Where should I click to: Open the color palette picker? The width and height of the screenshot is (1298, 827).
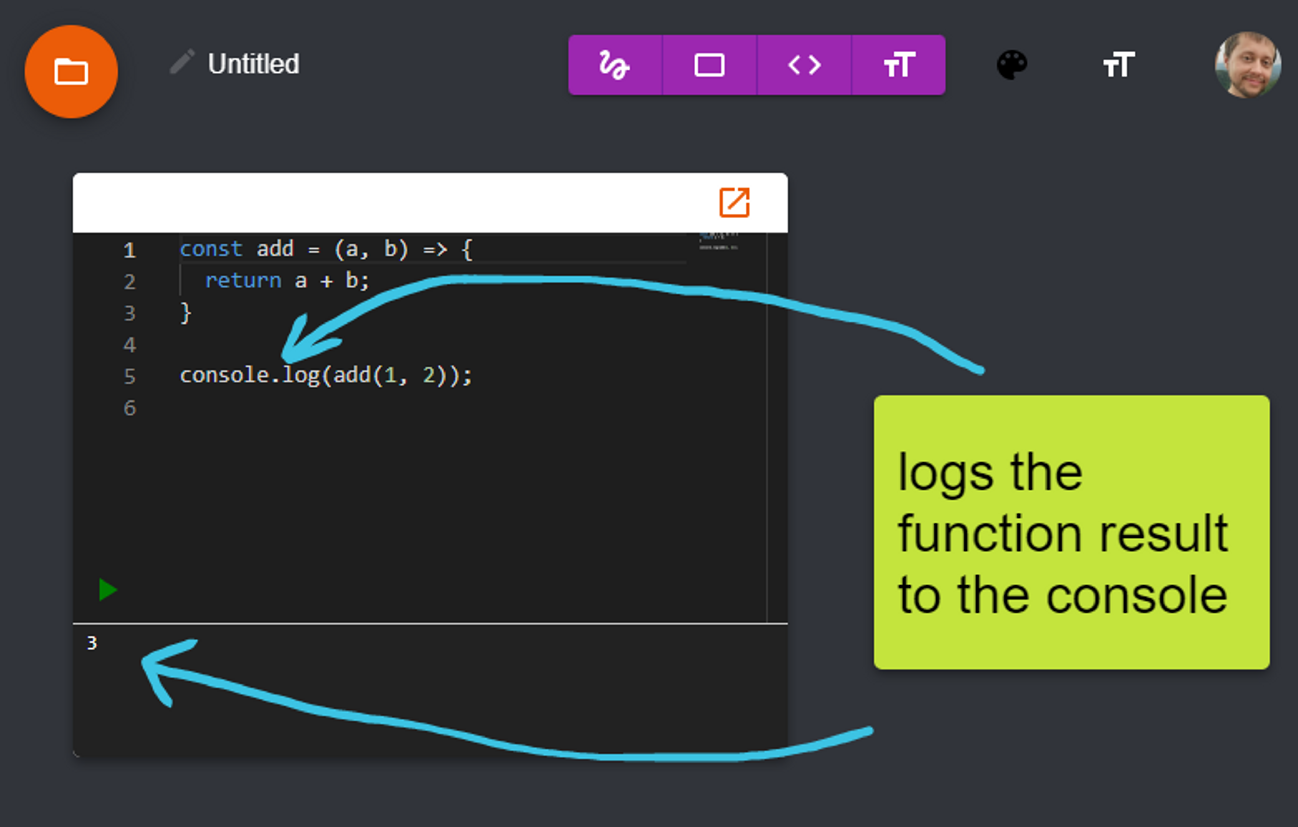(x=1012, y=65)
